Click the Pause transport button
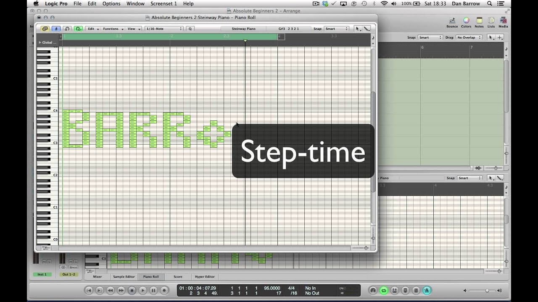The height and width of the screenshot is (302, 538). click(x=153, y=290)
